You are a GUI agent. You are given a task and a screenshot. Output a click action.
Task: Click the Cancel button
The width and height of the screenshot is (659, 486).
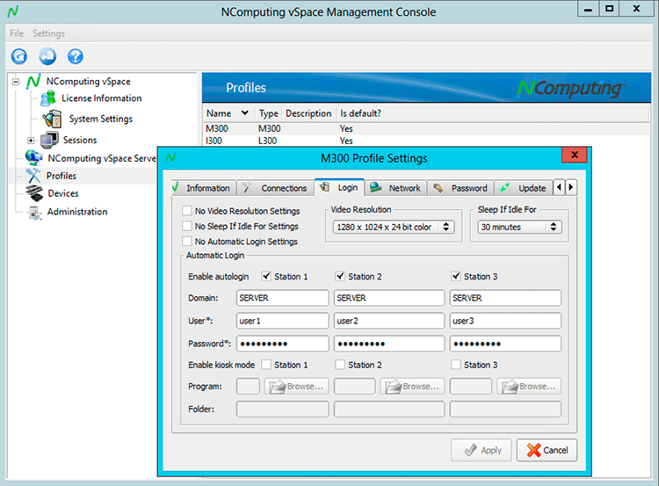(547, 450)
